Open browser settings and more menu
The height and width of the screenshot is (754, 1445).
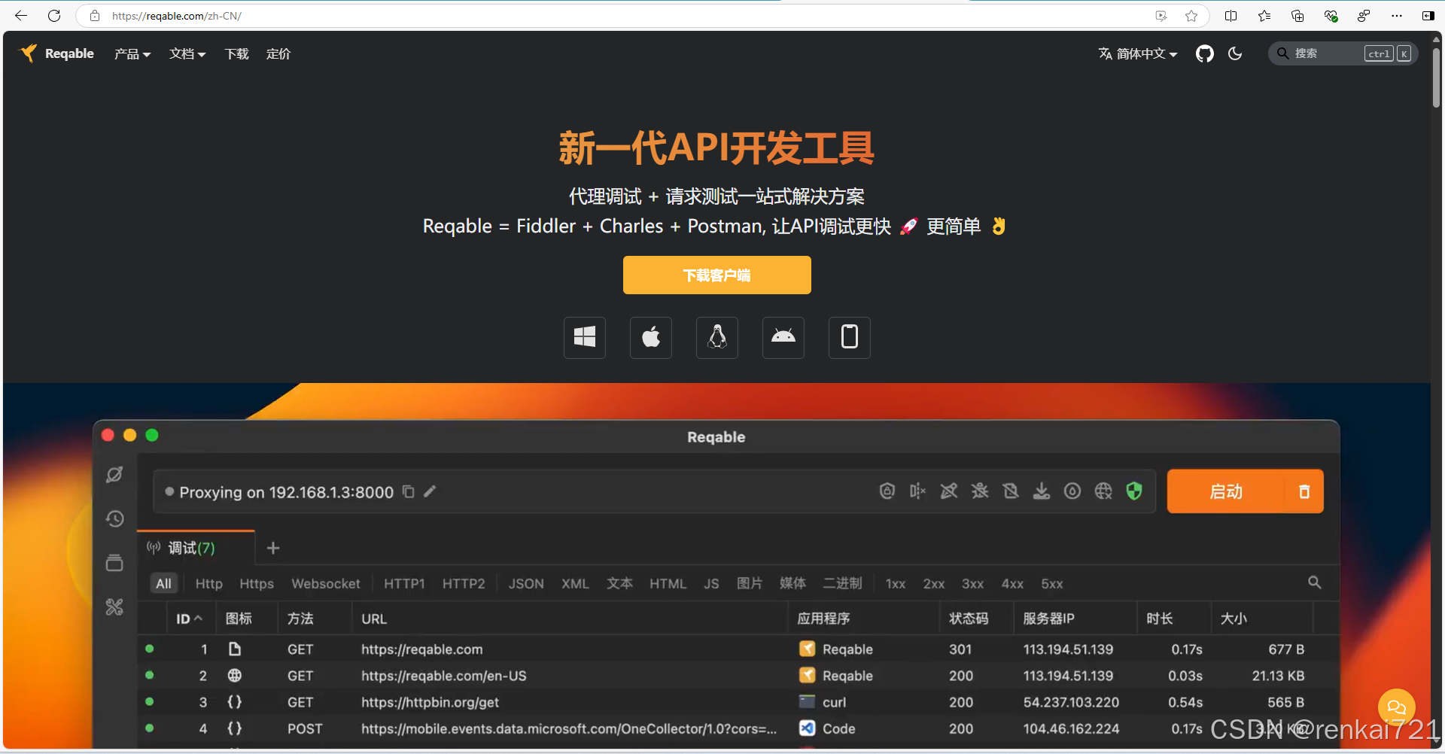[x=1397, y=16]
